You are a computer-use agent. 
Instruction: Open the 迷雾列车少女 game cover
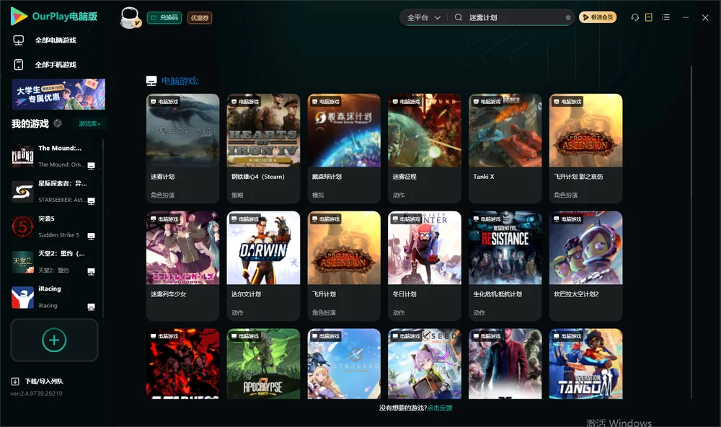(182, 247)
